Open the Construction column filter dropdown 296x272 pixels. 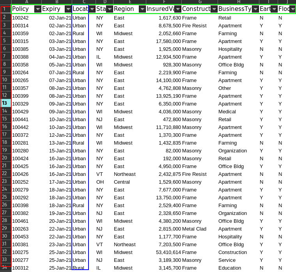(214, 9)
